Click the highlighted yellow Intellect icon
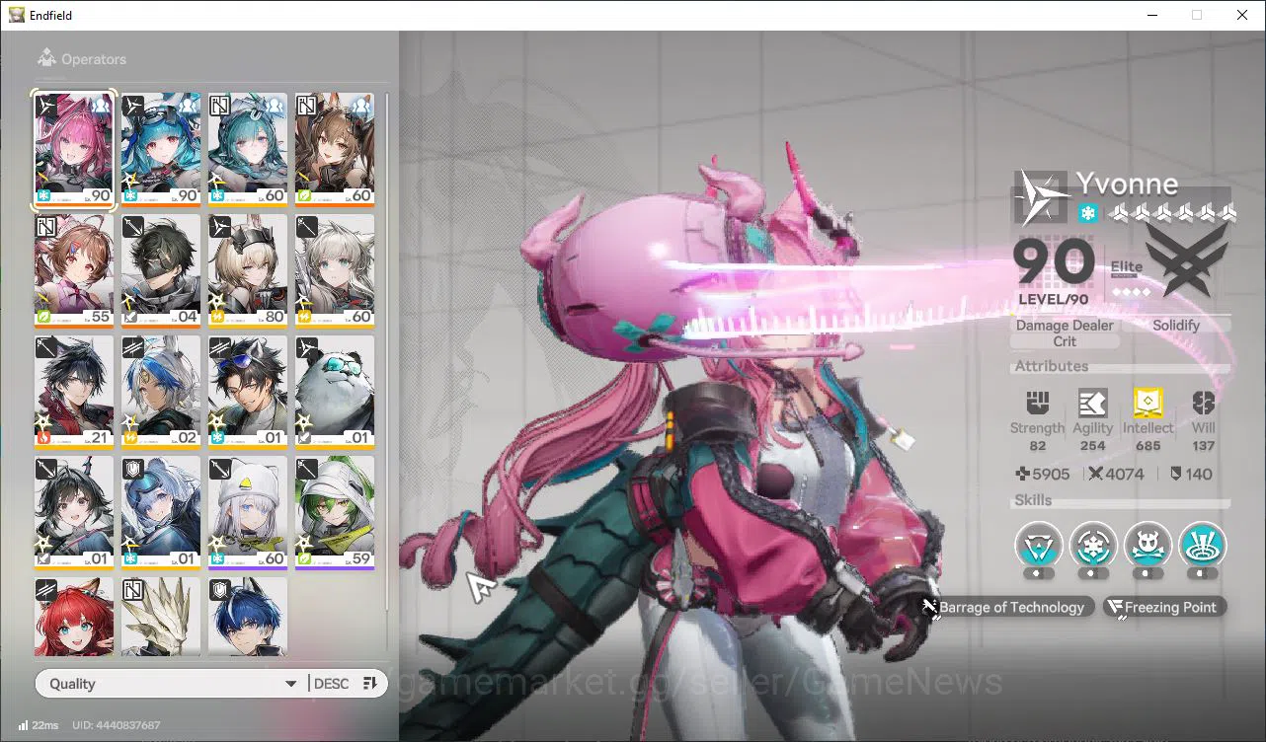 [x=1147, y=404]
